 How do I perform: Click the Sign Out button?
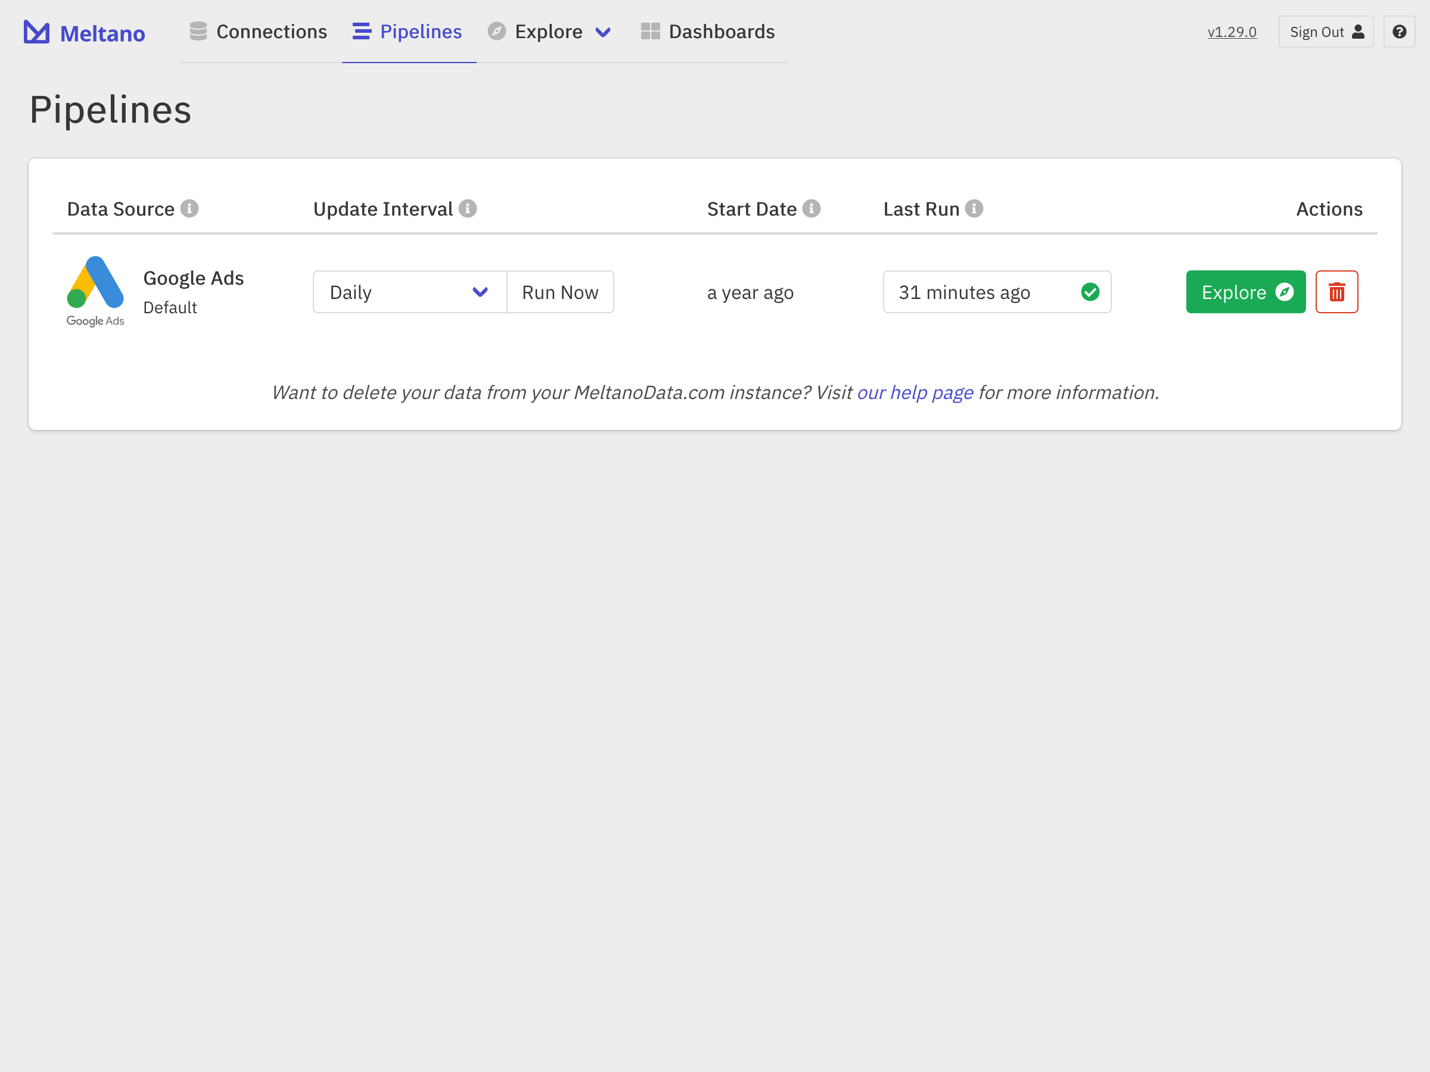(x=1325, y=32)
